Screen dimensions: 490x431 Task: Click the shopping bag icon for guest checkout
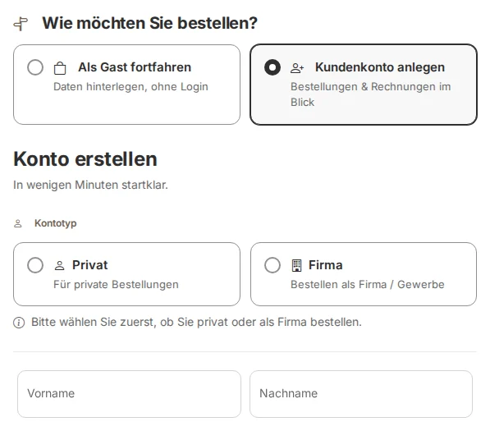[60, 68]
